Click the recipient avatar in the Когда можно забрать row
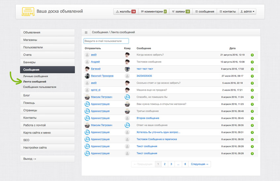The width and height of the screenshot is (280, 181). point(127,55)
